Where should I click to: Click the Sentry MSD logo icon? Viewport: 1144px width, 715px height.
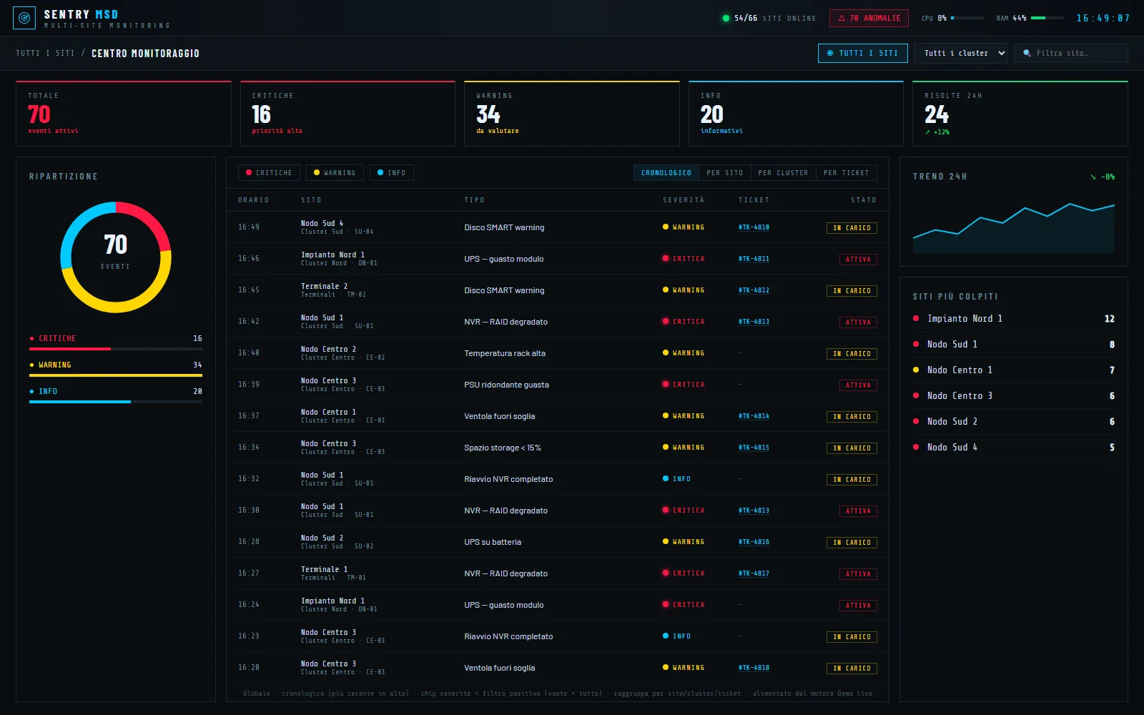(24, 18)
